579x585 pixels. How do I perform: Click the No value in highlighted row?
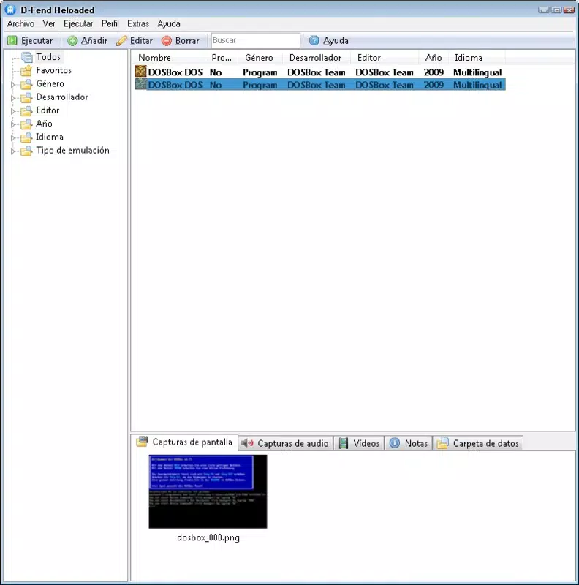pyautogui.click(x=216, y=85)
